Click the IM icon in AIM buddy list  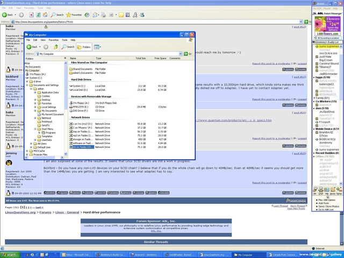(315, 190)
